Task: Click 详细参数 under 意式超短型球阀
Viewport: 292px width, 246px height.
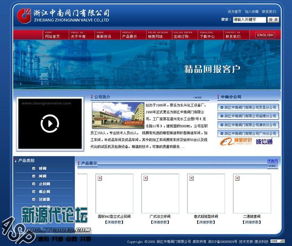Action: (206, 222)
